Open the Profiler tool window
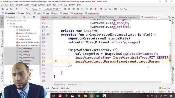175x98 pixels. click(66, 88)
